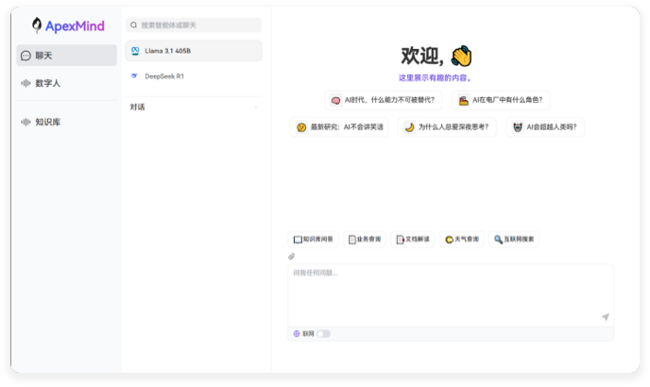The width and height of the screenshot is (650, 387).
Task: Choose suggestion AI会超越人类吗?
Action: click(x=545, y=127)
